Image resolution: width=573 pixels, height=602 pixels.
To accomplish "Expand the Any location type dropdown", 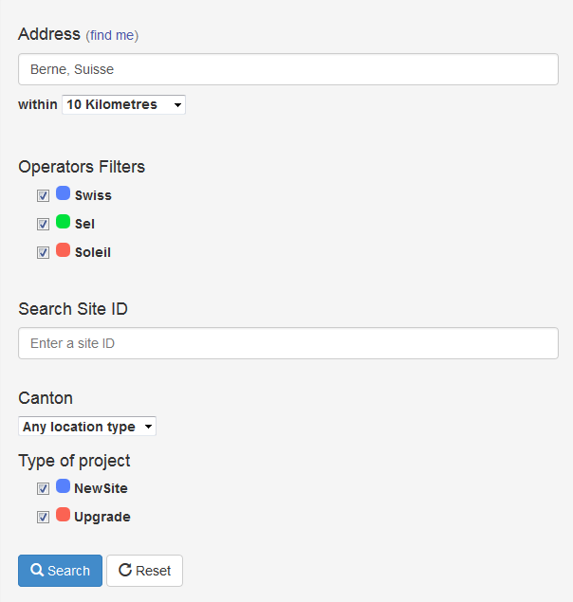I will tap(87, 427).
